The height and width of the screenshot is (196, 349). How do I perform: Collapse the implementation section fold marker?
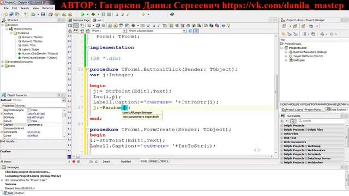pyautogui.click(x=87, y=47)
